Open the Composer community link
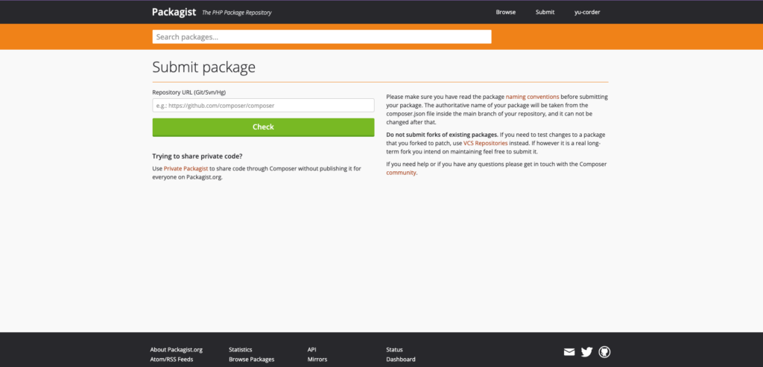Viewport: 763px width, 367px height. (x=402, y=173)
